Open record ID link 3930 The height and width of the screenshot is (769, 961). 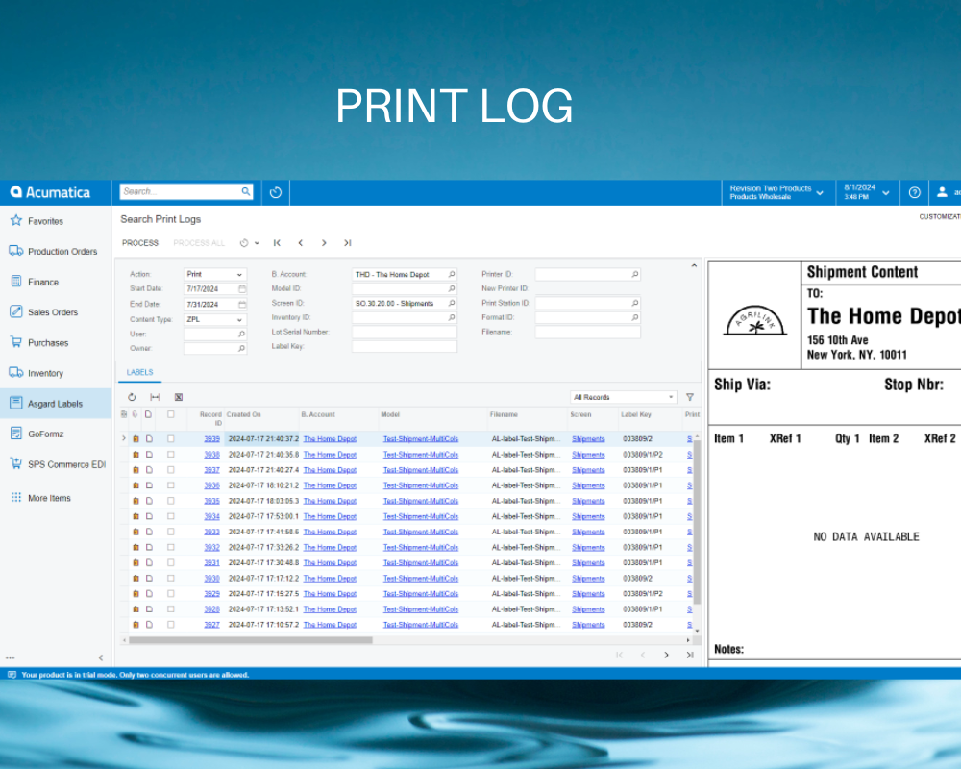pos(211,579)
